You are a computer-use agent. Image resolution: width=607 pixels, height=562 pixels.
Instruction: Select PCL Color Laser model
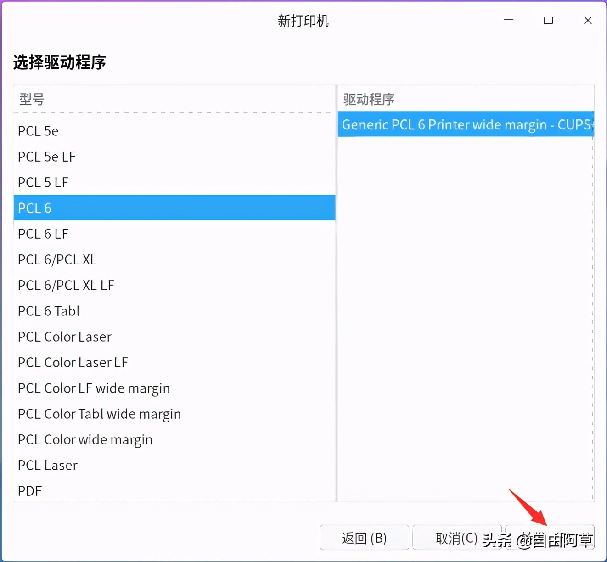[x=64, y=337]
